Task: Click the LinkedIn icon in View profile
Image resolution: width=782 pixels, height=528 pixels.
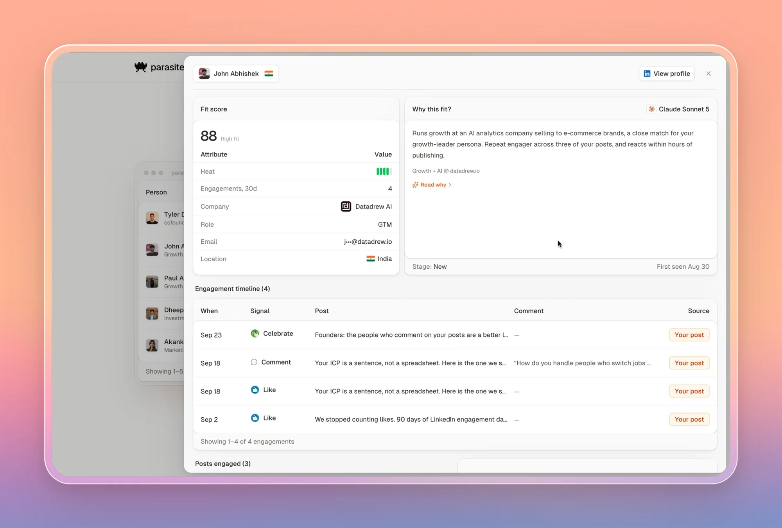Action: point(647,74)
